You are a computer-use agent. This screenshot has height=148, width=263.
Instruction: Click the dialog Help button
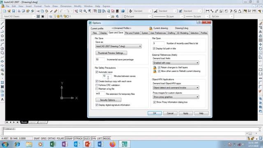click(x=201, y=113)
